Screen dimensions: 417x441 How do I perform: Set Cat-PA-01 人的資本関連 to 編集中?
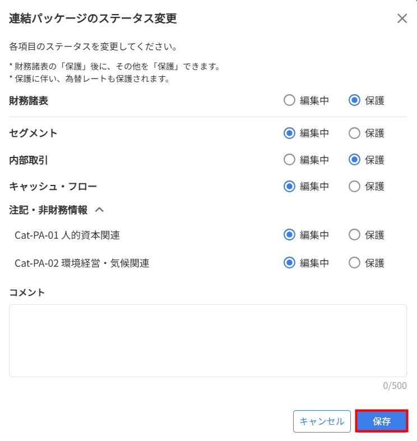[289, 235]
